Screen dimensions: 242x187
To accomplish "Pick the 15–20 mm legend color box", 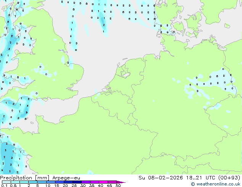I will pos(60,182).
